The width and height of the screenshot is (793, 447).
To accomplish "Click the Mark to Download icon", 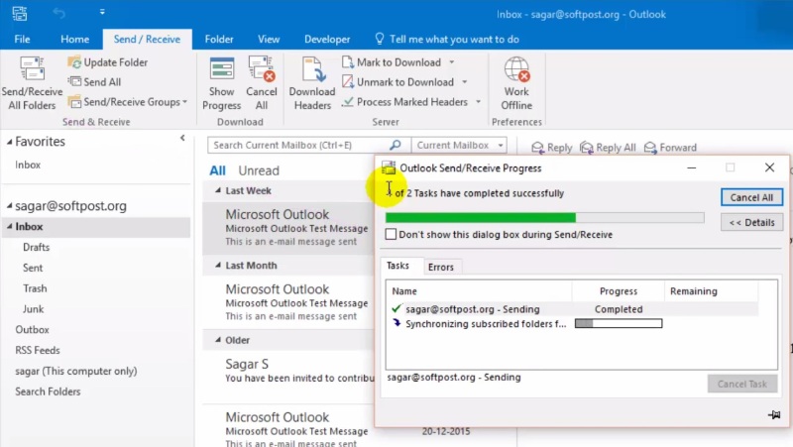I will pyautogui.click(x=348, y=62).
